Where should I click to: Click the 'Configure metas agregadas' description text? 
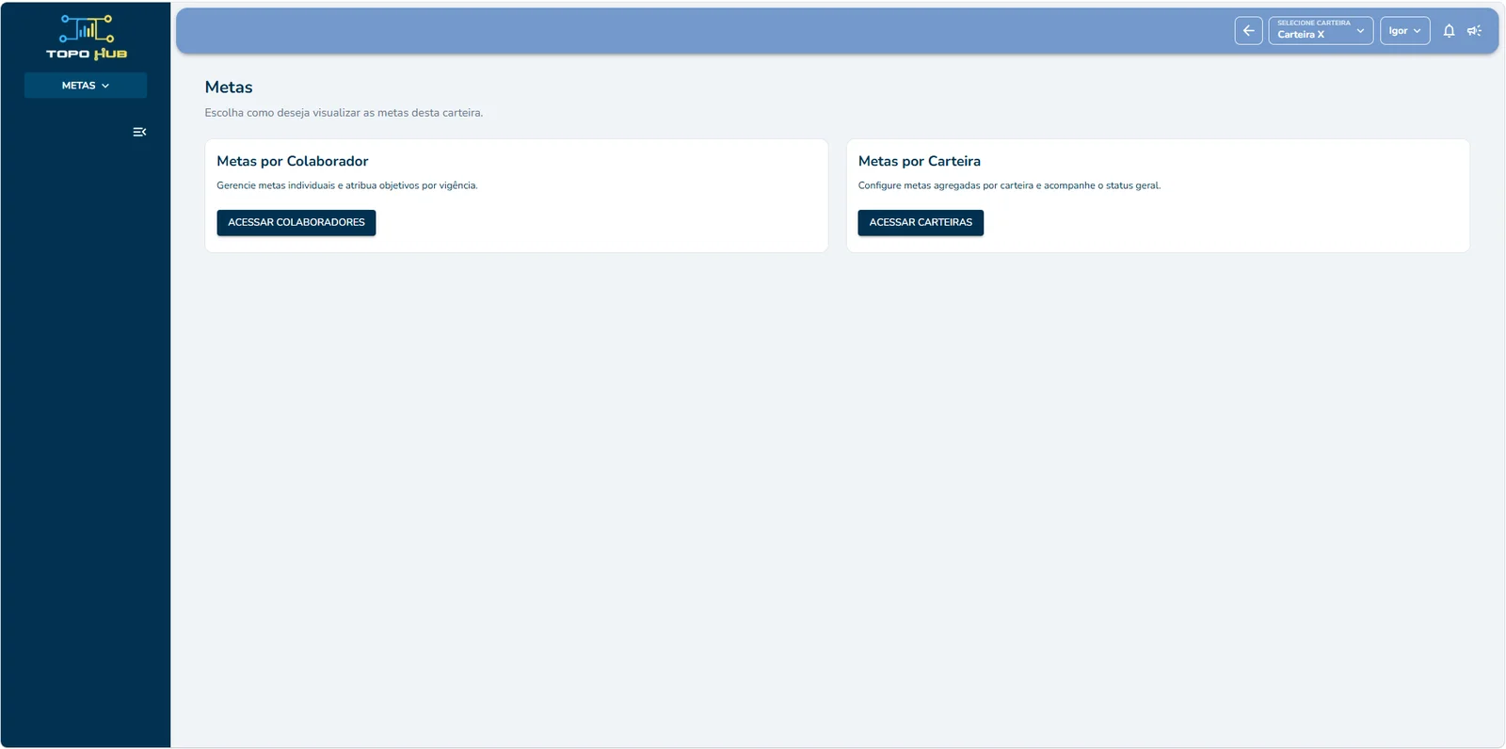point(1009,185)
